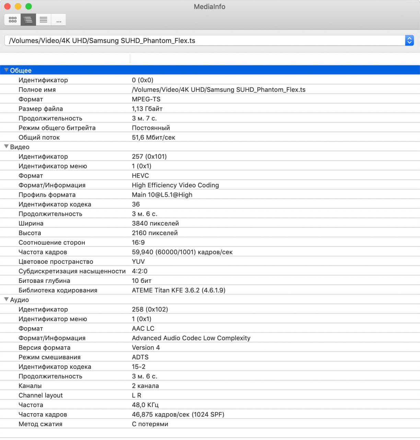Select the 'Ширина' row
The image size is (420, 440).
210,223
